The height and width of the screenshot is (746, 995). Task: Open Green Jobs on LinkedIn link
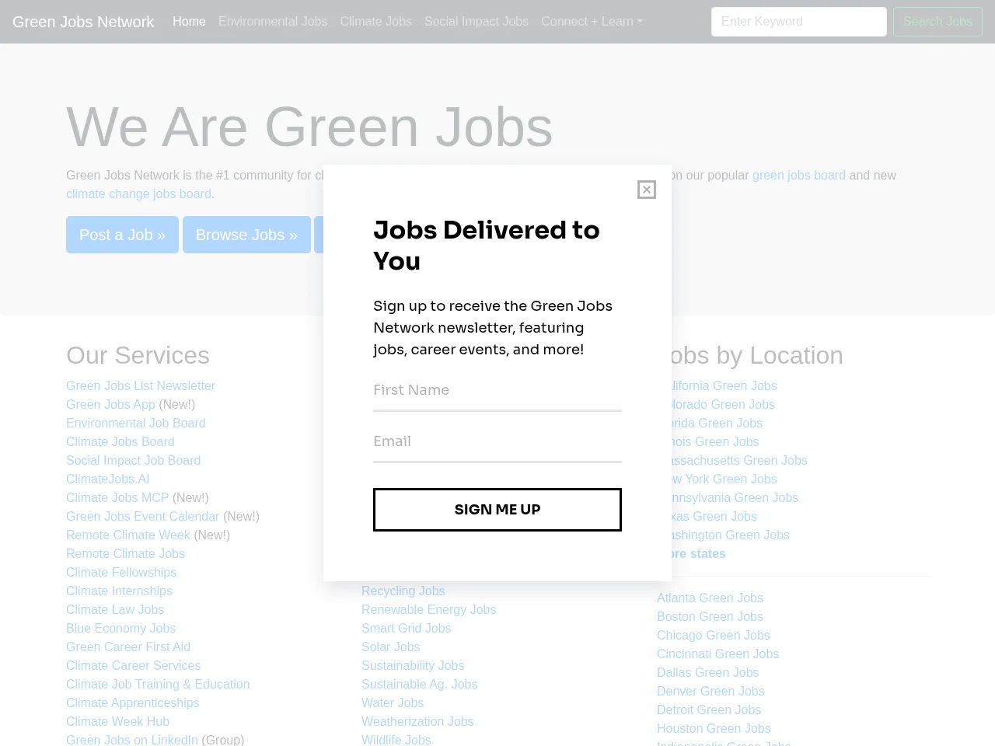point(132,739)
